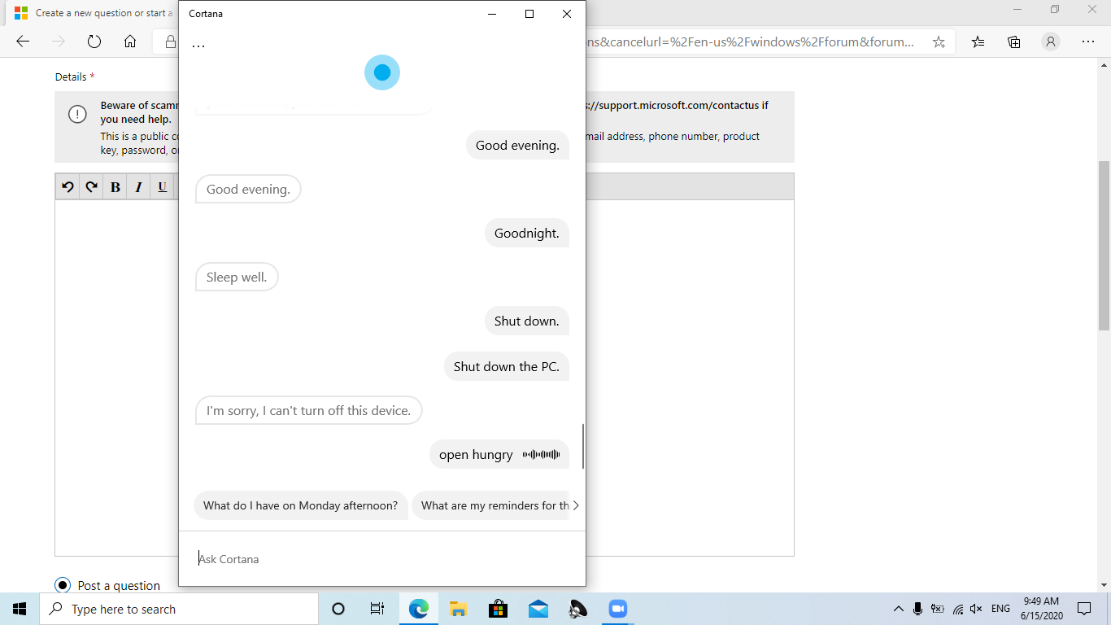This screenshot has height=625, width=1111.
Task: Maximize the Cortana window
Action: click(529, 14)
